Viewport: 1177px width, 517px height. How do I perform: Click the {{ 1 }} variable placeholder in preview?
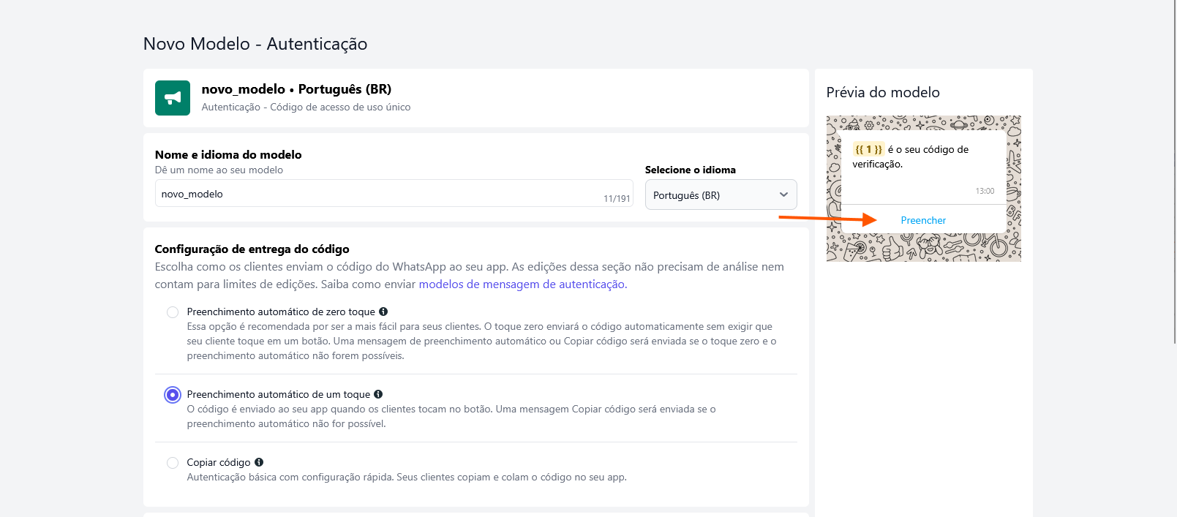point(868,149)
